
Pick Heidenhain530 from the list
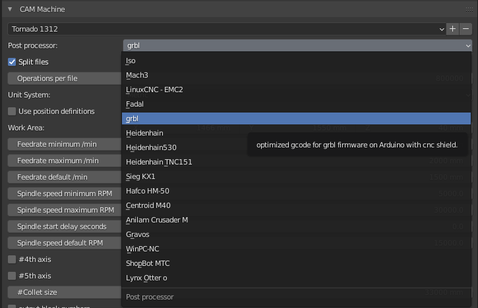[151, 147]
